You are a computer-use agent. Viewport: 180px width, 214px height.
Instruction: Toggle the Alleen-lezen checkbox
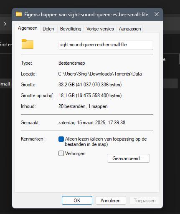click(x=61, y=139)
